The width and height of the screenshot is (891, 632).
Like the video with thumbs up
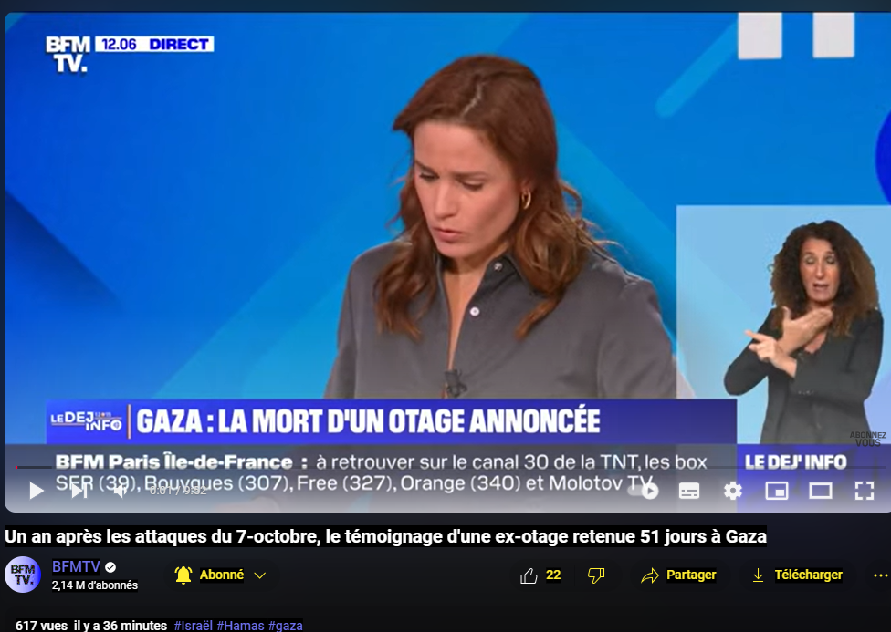pos(540,575)
